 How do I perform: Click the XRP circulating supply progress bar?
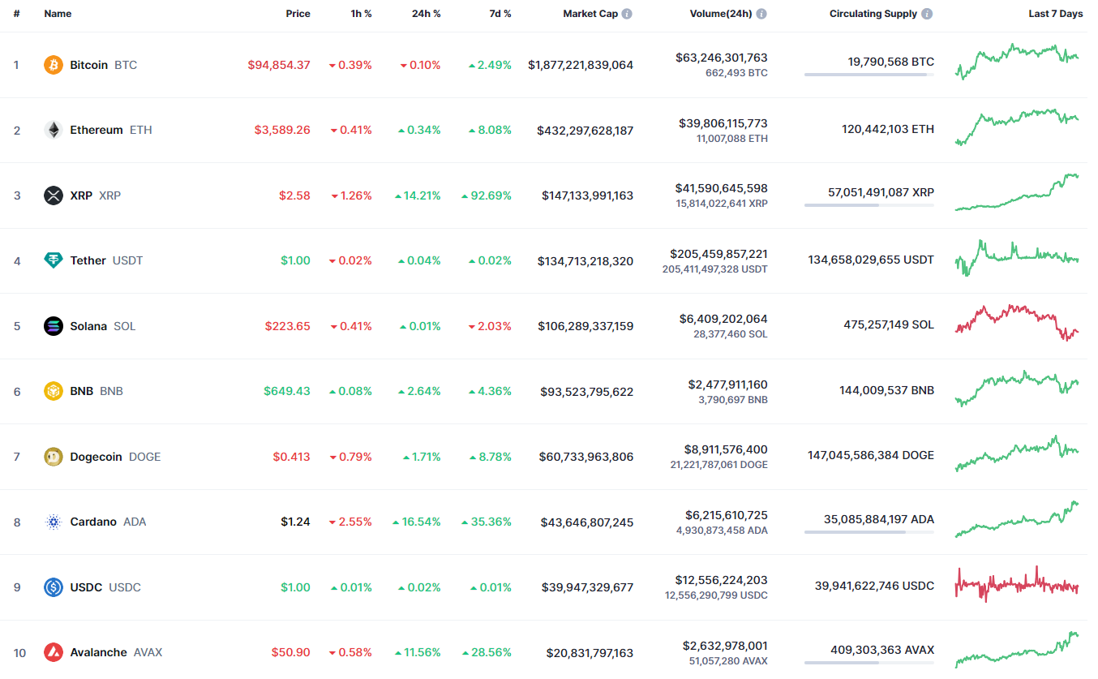869,205
